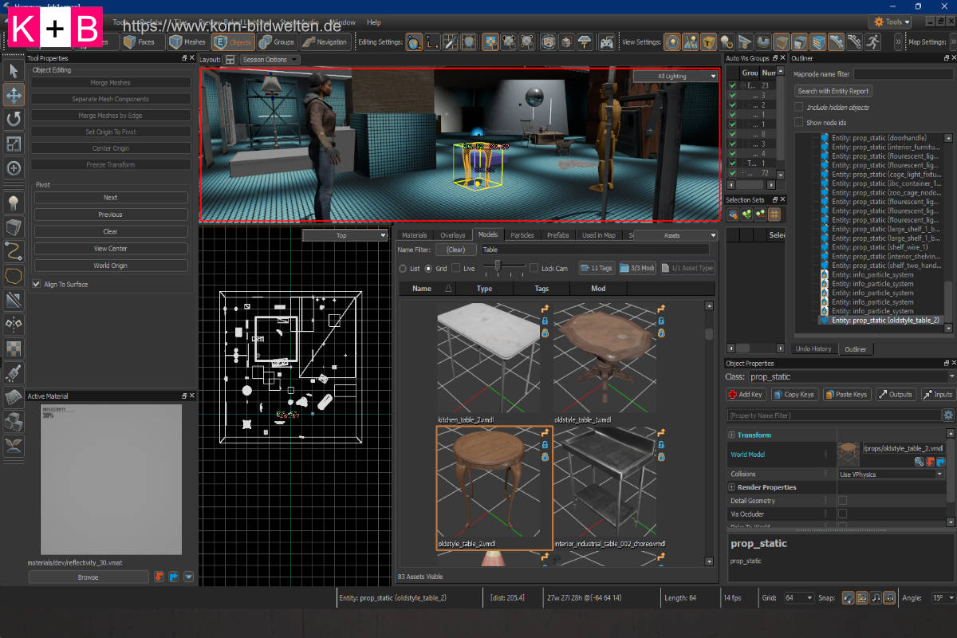
Task: Open the Grid size 64 dropdown
Action: (798, 597)
